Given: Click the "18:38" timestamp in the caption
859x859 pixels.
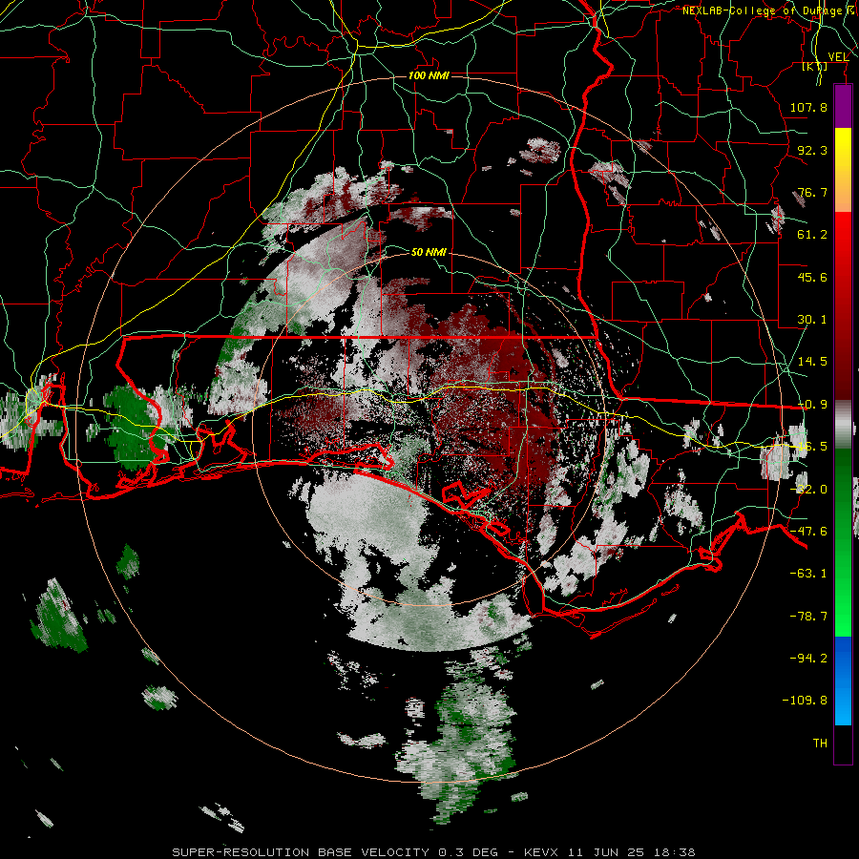Looking at the screenshot, I should (x=673, y=852).
